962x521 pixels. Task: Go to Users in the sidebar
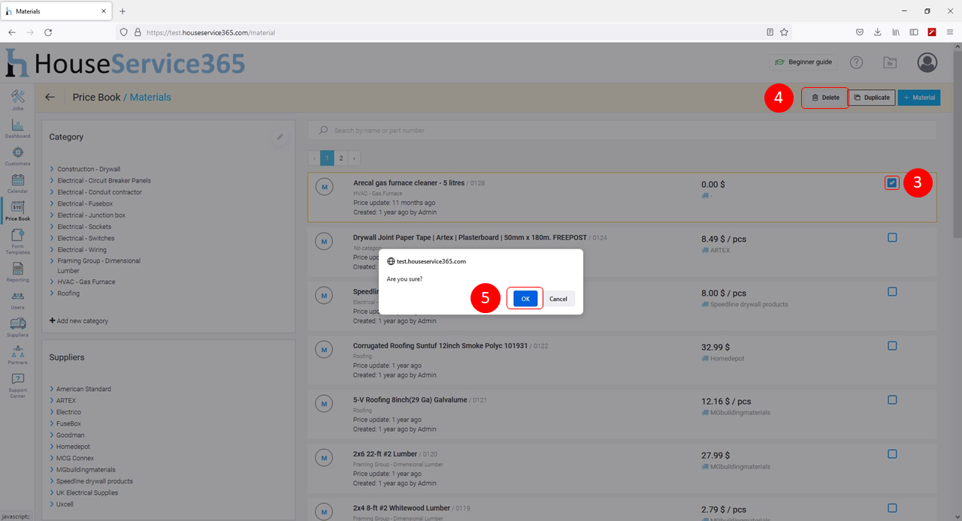18,300
